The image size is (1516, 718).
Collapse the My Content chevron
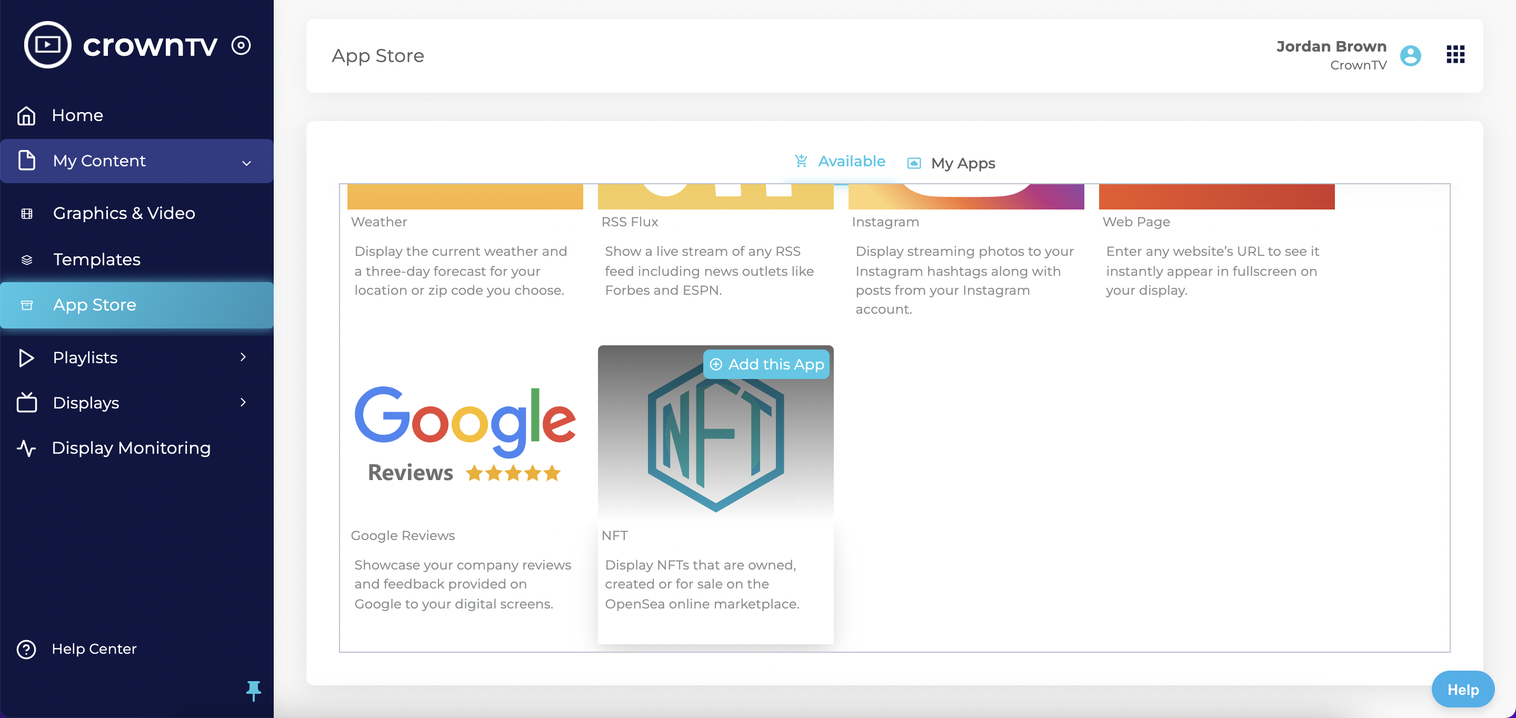click(246, 163)
